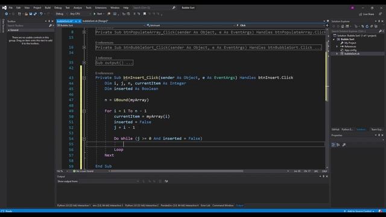Click the Save icon in the toolbar
Screen dimensions: 386x217
coord(31,14)
